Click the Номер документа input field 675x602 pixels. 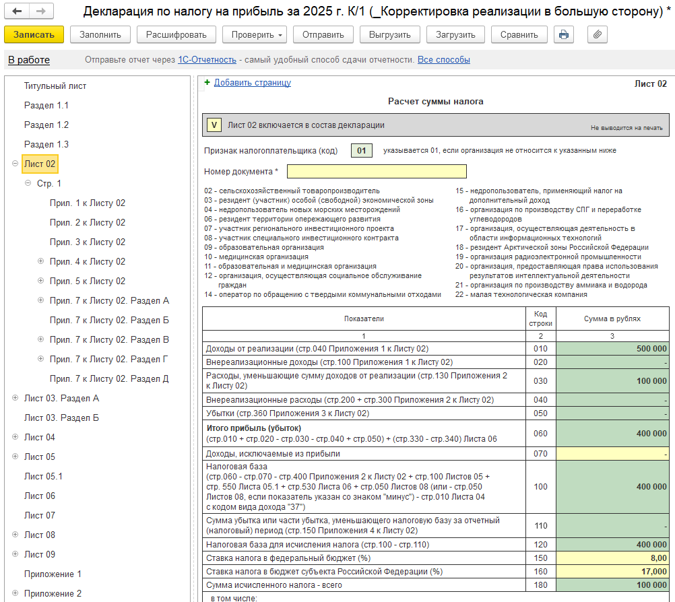point(376,171)
